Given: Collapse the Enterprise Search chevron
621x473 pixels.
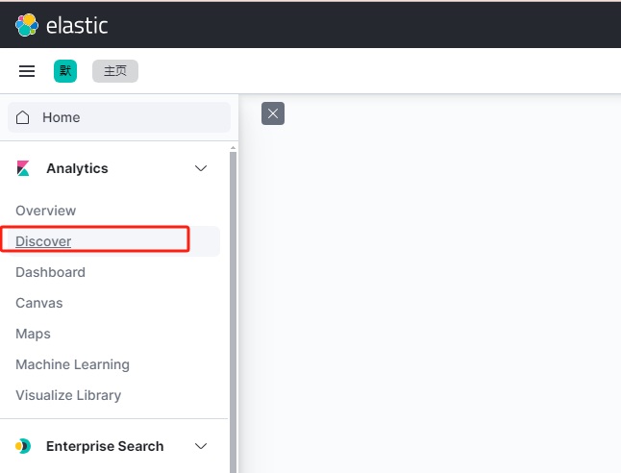Looking at the screenshot, I should [x=201, y=446].
